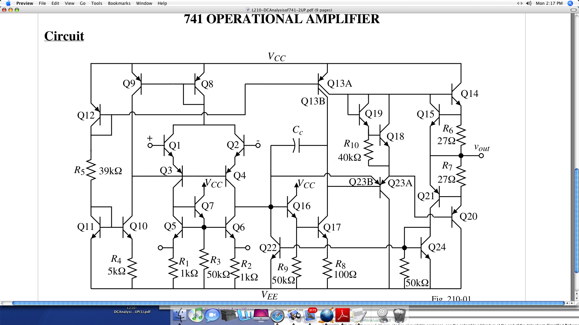Click the horizontal scrollbar thumb
The height and width of the screenshot is (325, 579).
pos(288,303)
